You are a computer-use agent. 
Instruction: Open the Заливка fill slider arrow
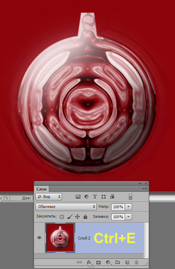pyautogui.click(x=129, y=217)
